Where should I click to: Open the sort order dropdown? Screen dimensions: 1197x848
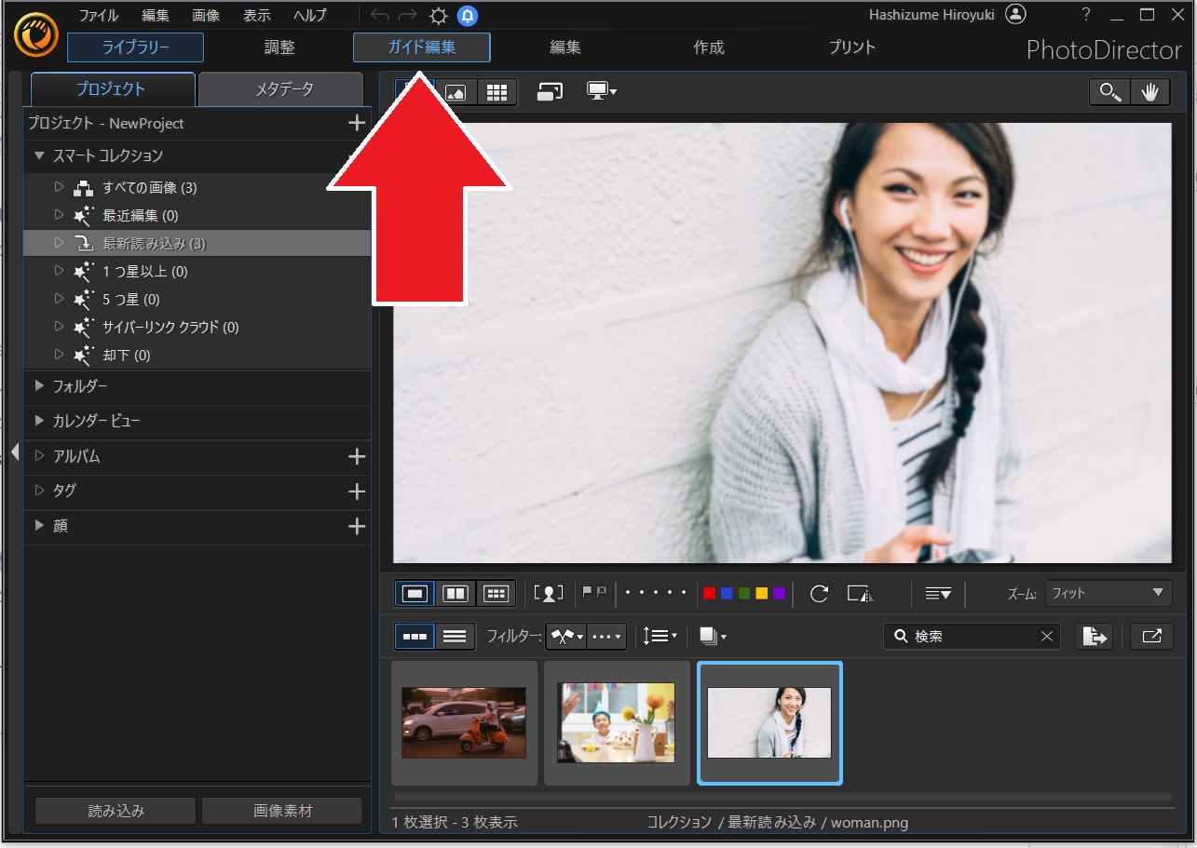660,637
